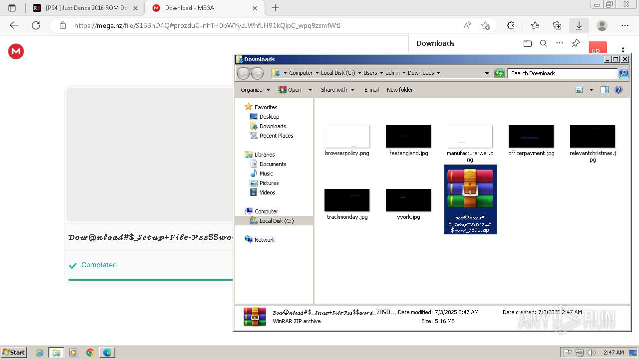Click Open in Explorer toolbar

point(290,90)
